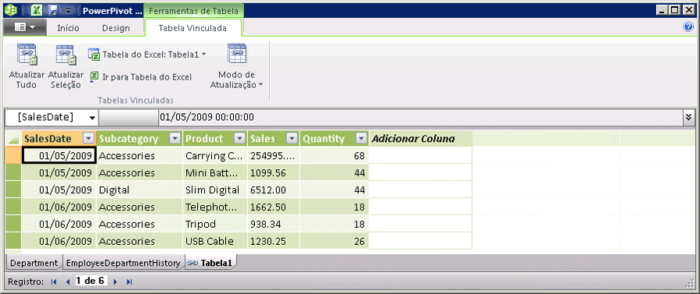This screenshot has width=700, height=294.
Task: Click the Excel icon beside Ir para Tabela
Action: coord(95,76)
